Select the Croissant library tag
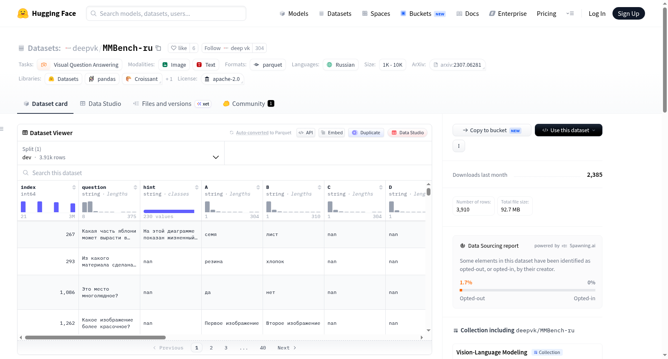This screenshot has width=668, height=359. coord(142,79)
